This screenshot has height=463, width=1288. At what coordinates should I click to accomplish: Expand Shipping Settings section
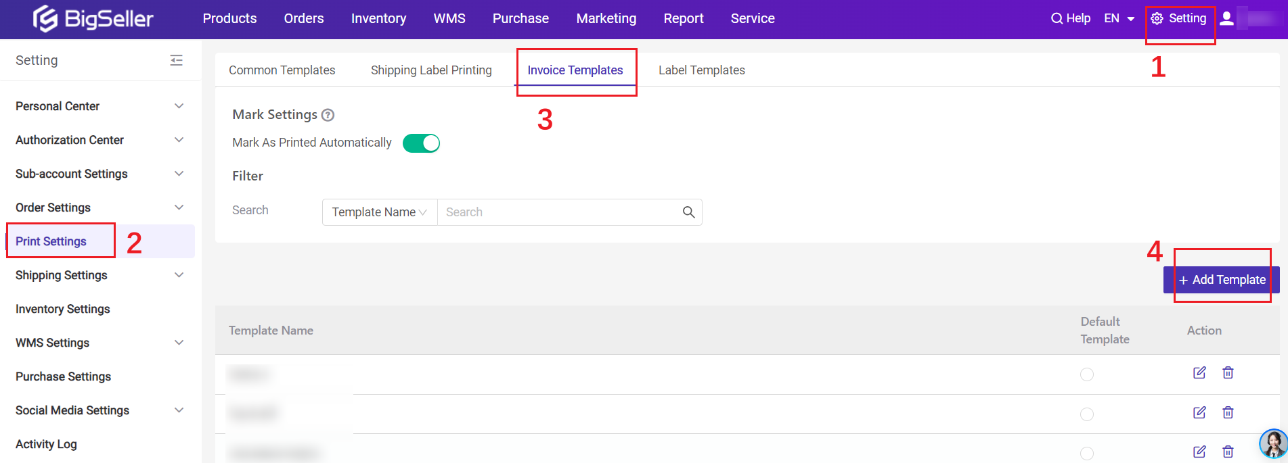100,275
